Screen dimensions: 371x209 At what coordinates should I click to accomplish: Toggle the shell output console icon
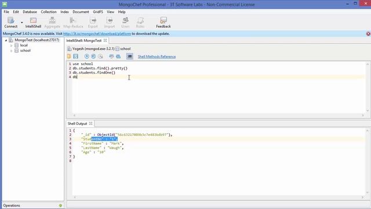[129, 56]
